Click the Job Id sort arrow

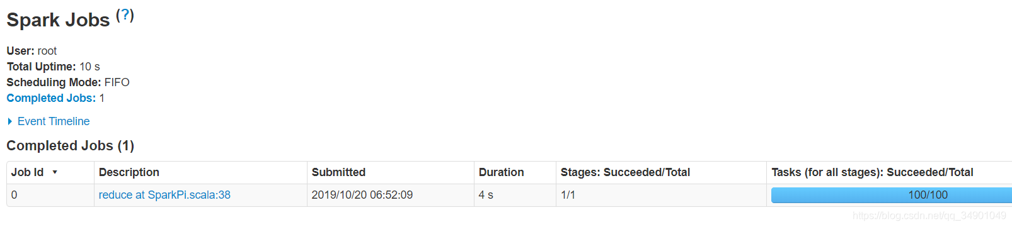(x=55, y=172)
